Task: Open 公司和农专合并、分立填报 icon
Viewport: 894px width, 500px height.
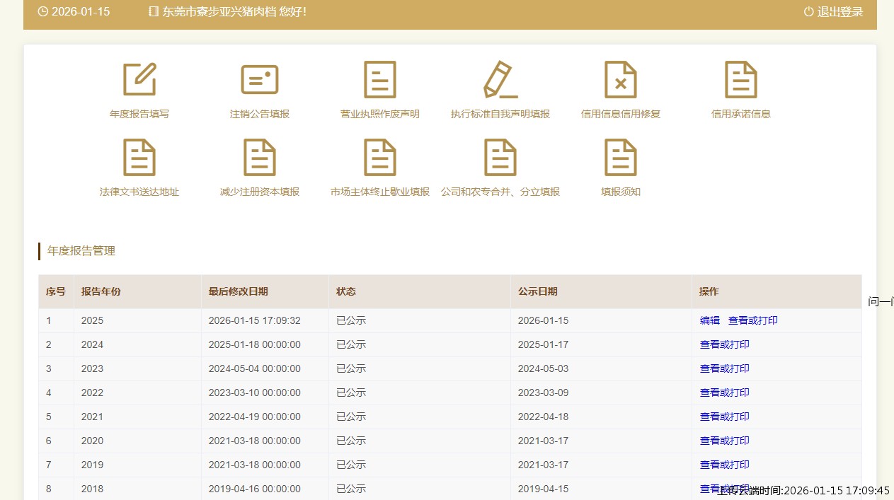Action: [x=500, y=157]
